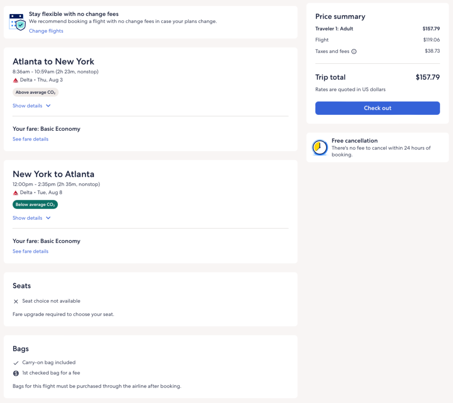Click the New York to Atlanta heading
The width and height of the screenshot is (453, 403).
(x=54, y=174)
